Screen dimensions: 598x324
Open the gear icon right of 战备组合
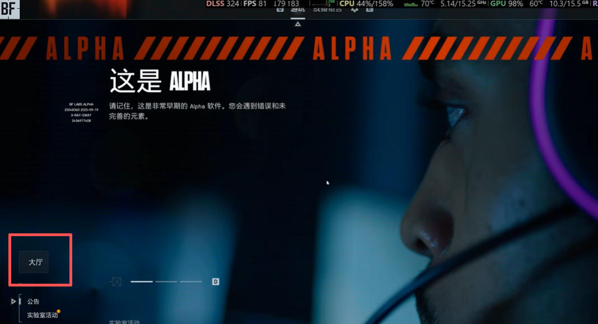coord(354,10)
